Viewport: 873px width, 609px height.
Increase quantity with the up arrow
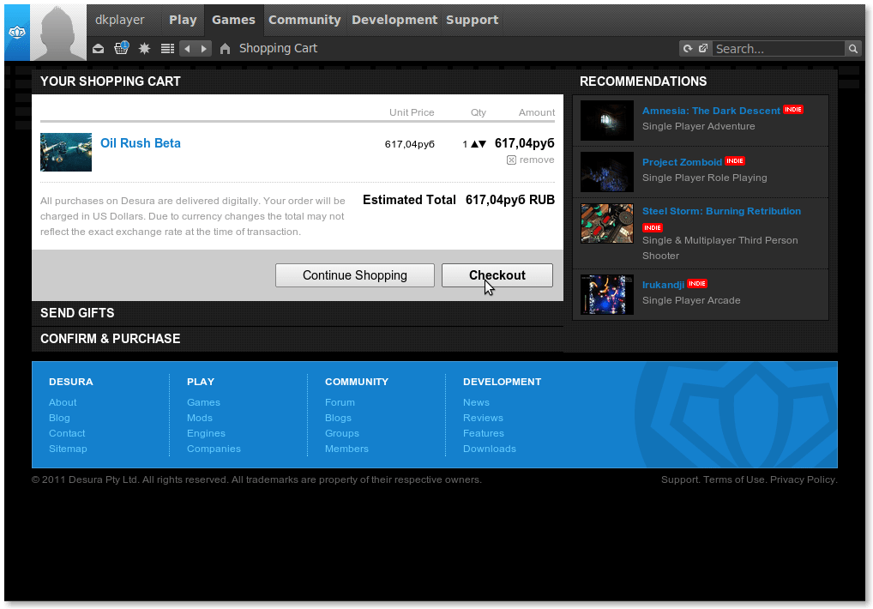pos(474,144)
